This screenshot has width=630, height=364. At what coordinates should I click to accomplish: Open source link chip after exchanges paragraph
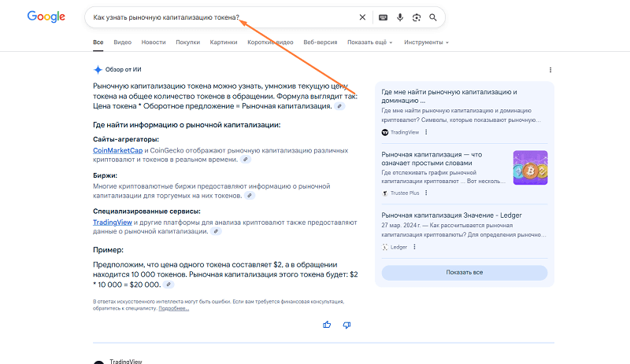250,196
